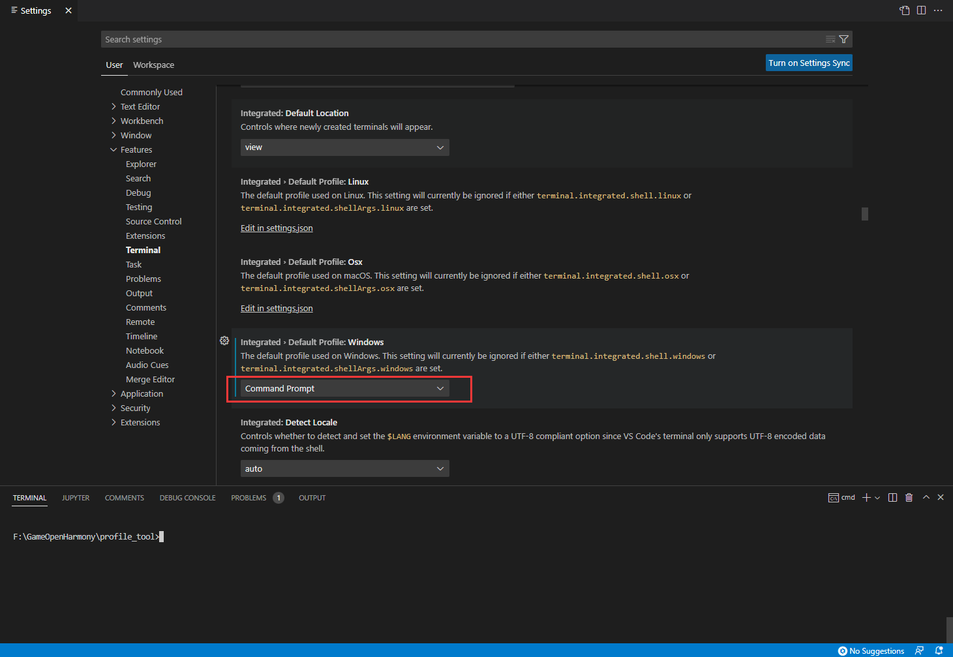953x657 pixels.
Task: Select Testing under Features
Action: (x=139, y=207)
